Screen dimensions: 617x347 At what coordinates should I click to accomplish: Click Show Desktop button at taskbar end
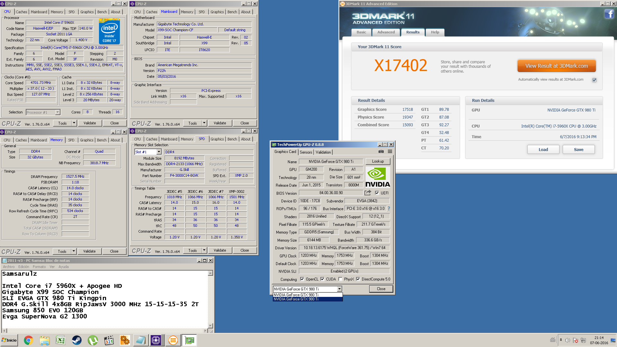click(613, 340)
